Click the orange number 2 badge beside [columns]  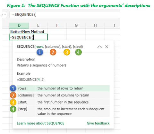click(x=13, y=95)
